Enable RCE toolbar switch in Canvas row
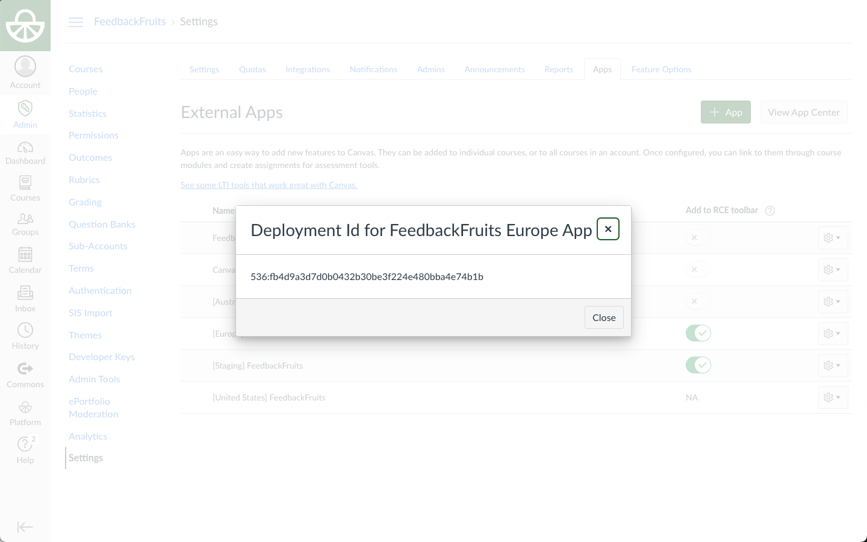 tap(698, 269)
